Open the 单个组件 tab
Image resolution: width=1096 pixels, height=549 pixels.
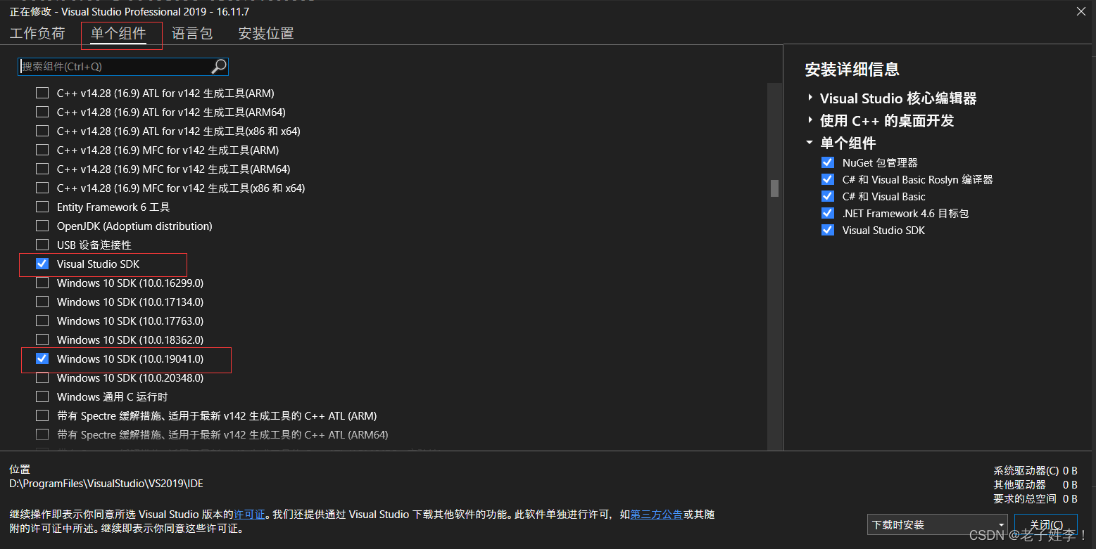pyautogui.click(x=118, y=33)
